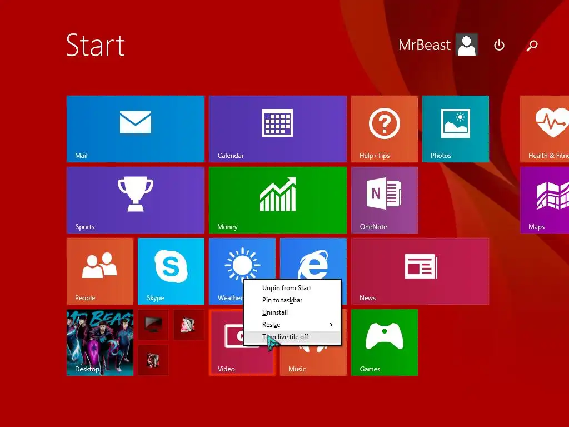This screenshot has height=427, width=569.
Task: Open the People tile
Action: 100,271
